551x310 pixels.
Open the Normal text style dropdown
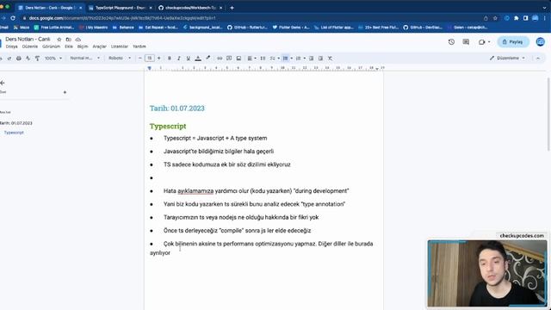[84, 59]
